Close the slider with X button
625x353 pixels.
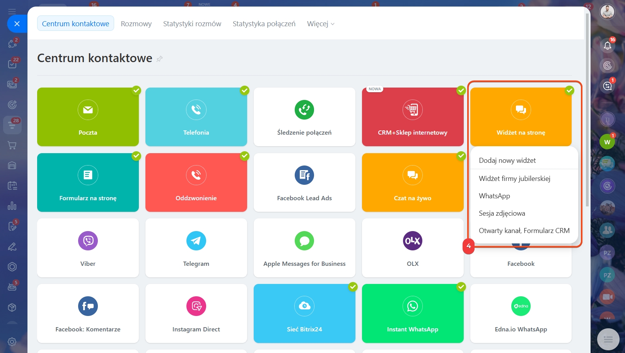click(17, 24)
